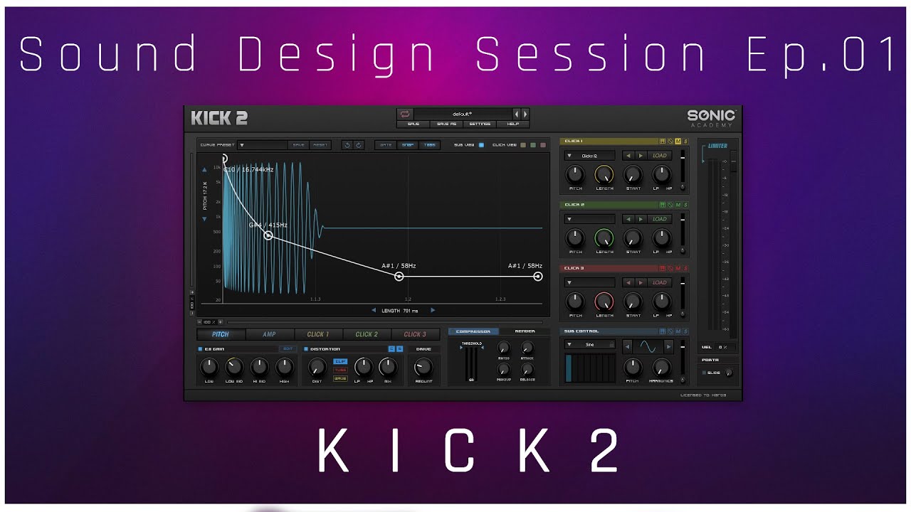The width and height of the screenshot is (911, 512).
Task: Switch to the Click 2 tab
Action: pyautogui.click(x=367, y=334)
